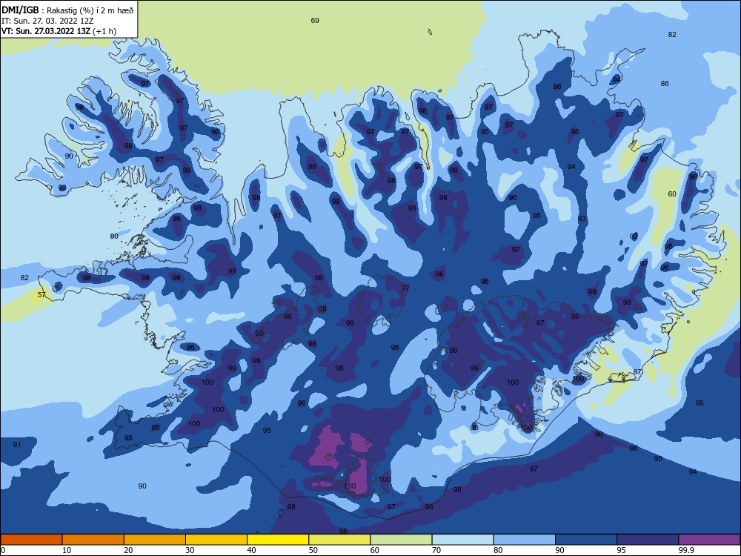Click the '86' humidity value on the map

point(665,83)
